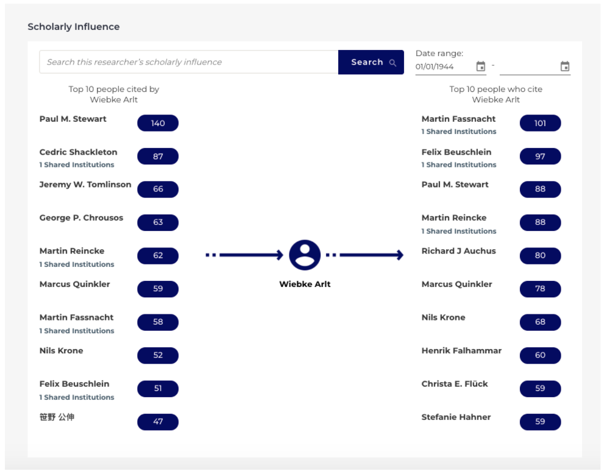Click the Wiebke Arlt profile avatar icon
The image size is (607, 474).
[305, 255]
